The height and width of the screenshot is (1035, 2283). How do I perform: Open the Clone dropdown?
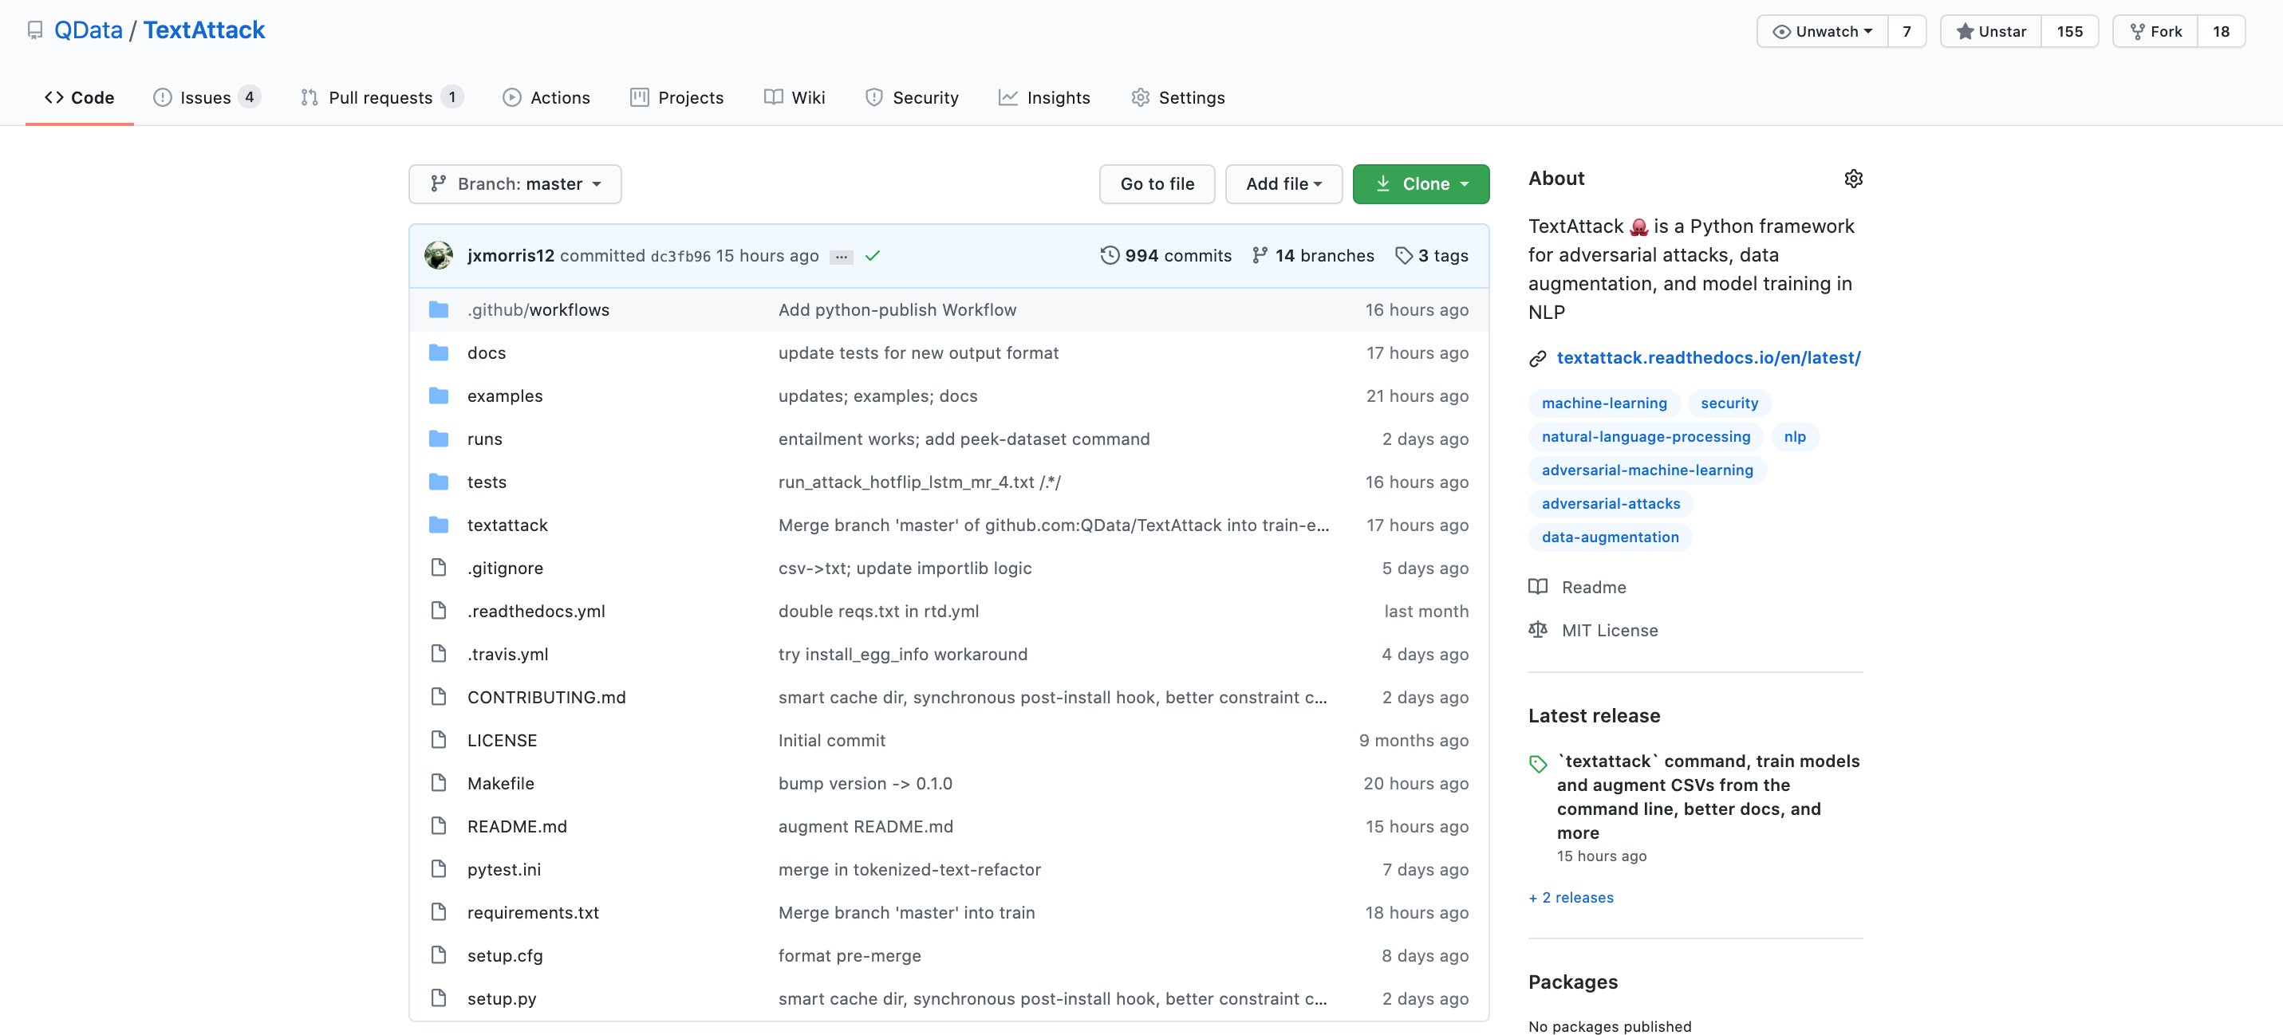(x=1421, y=183)
